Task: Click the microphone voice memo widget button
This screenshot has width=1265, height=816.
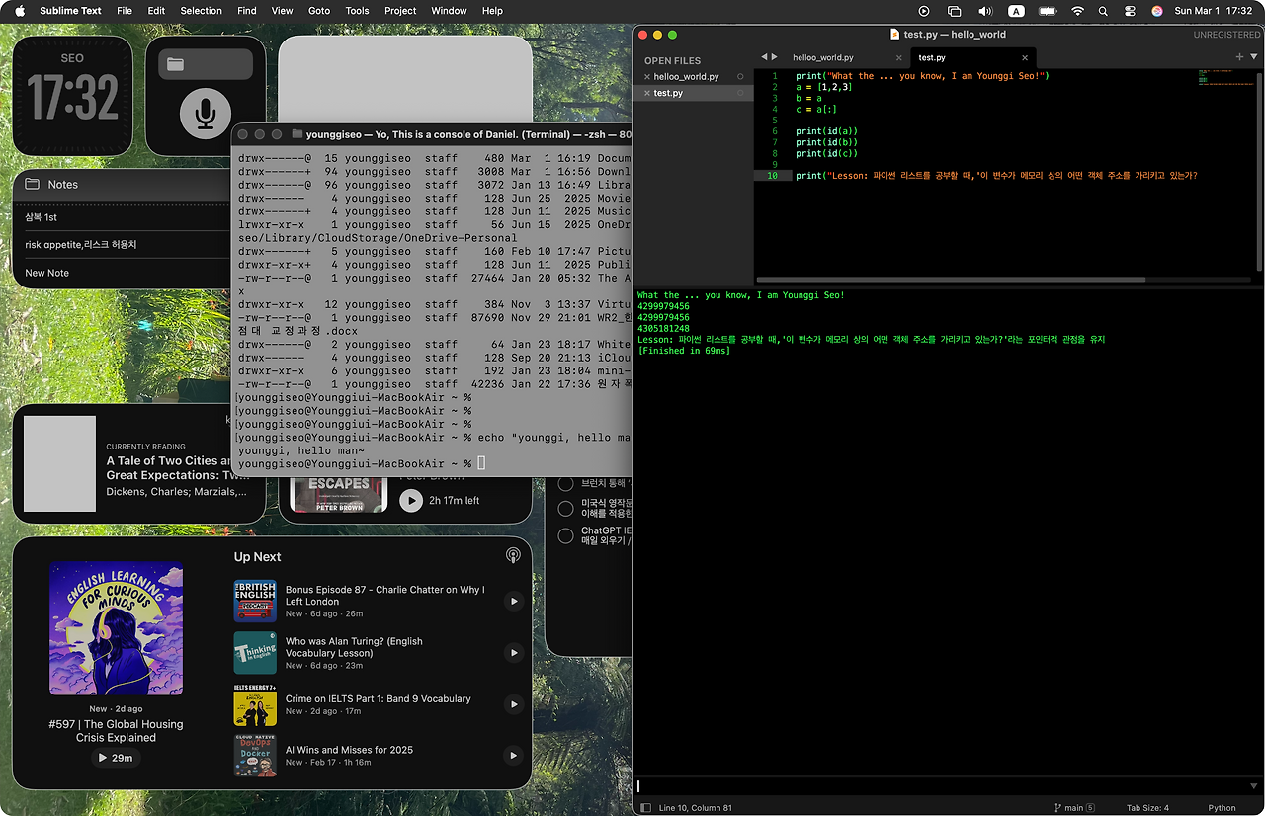Action: (x=206, y=114)
